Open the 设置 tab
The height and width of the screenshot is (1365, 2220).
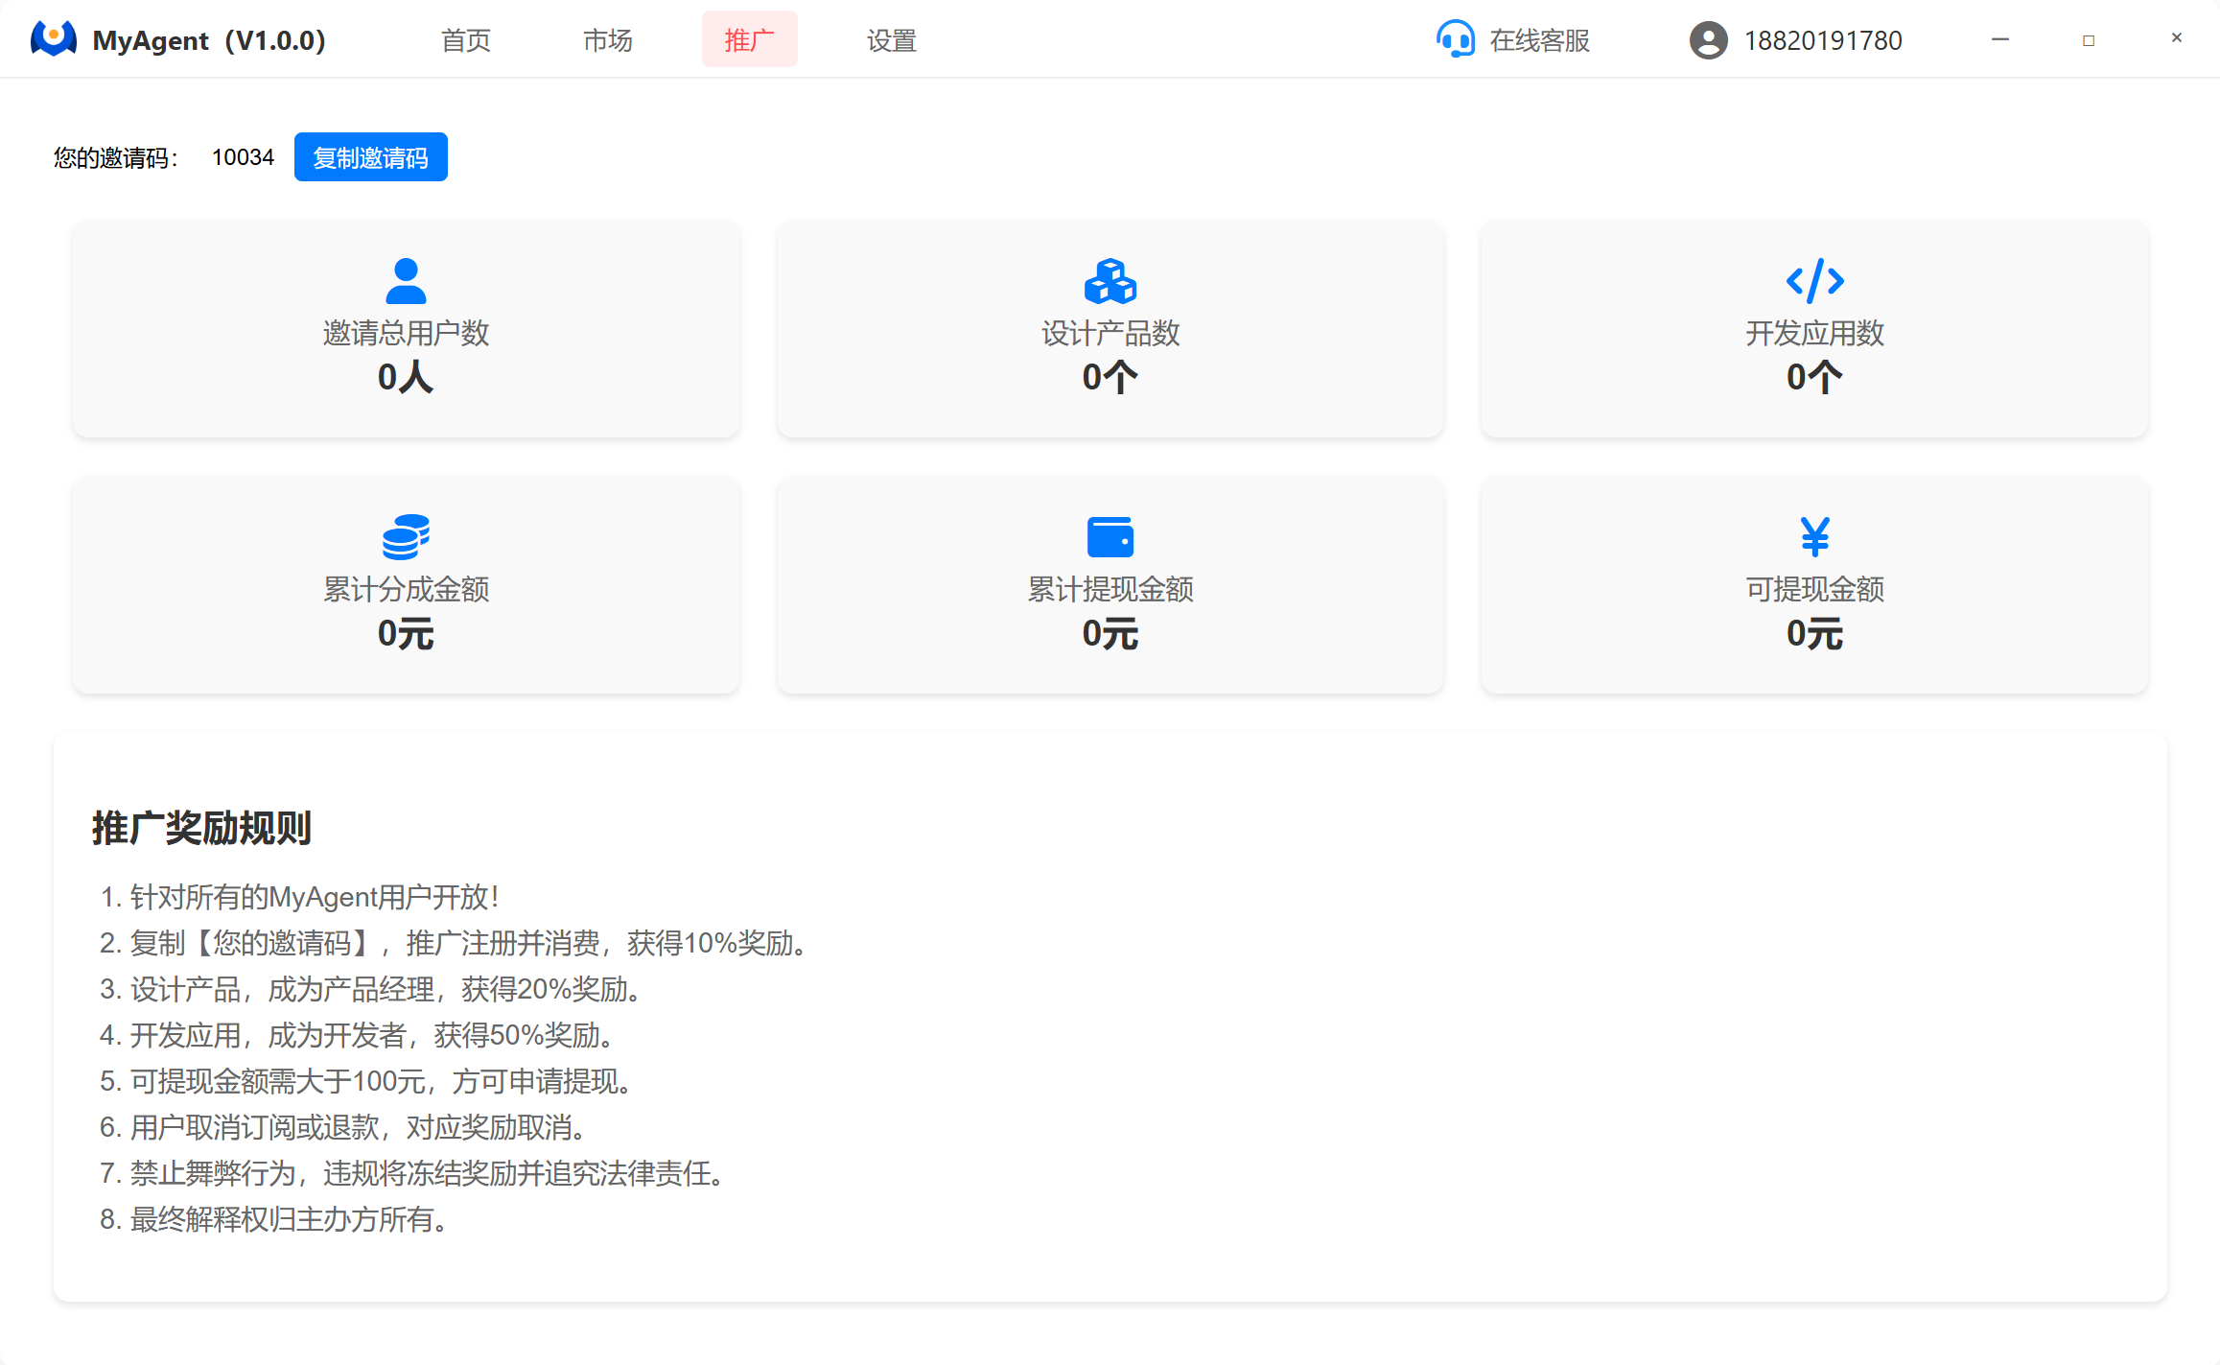[890, 39]
